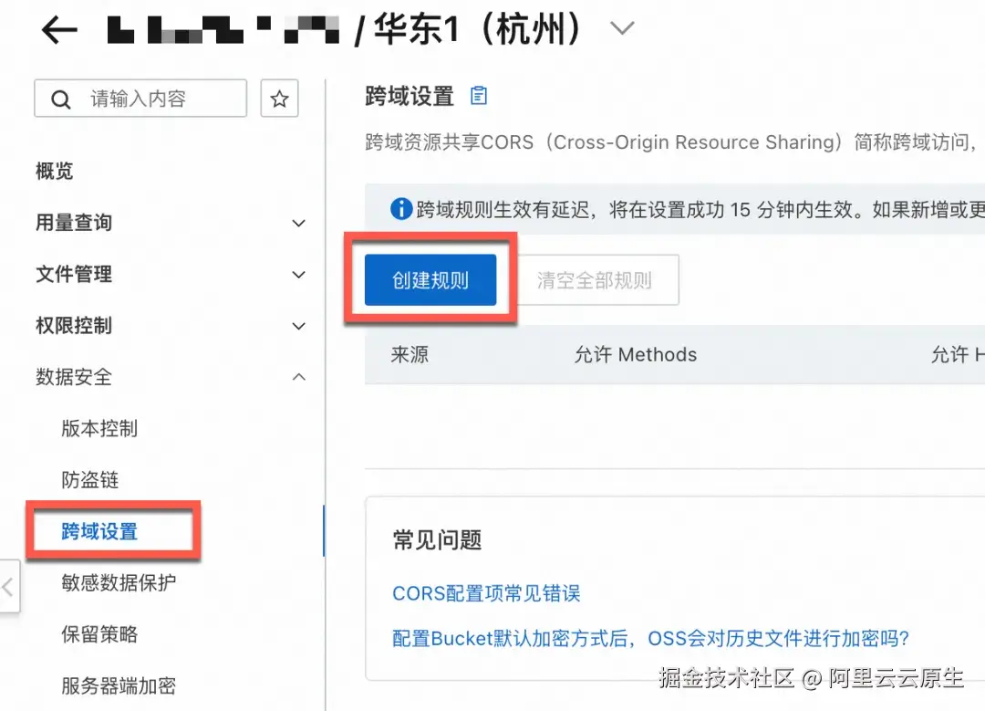The image size is (985, 711).
Task: Click the document icon beside 跨域设置 title
Action: [x=479, y=96]
